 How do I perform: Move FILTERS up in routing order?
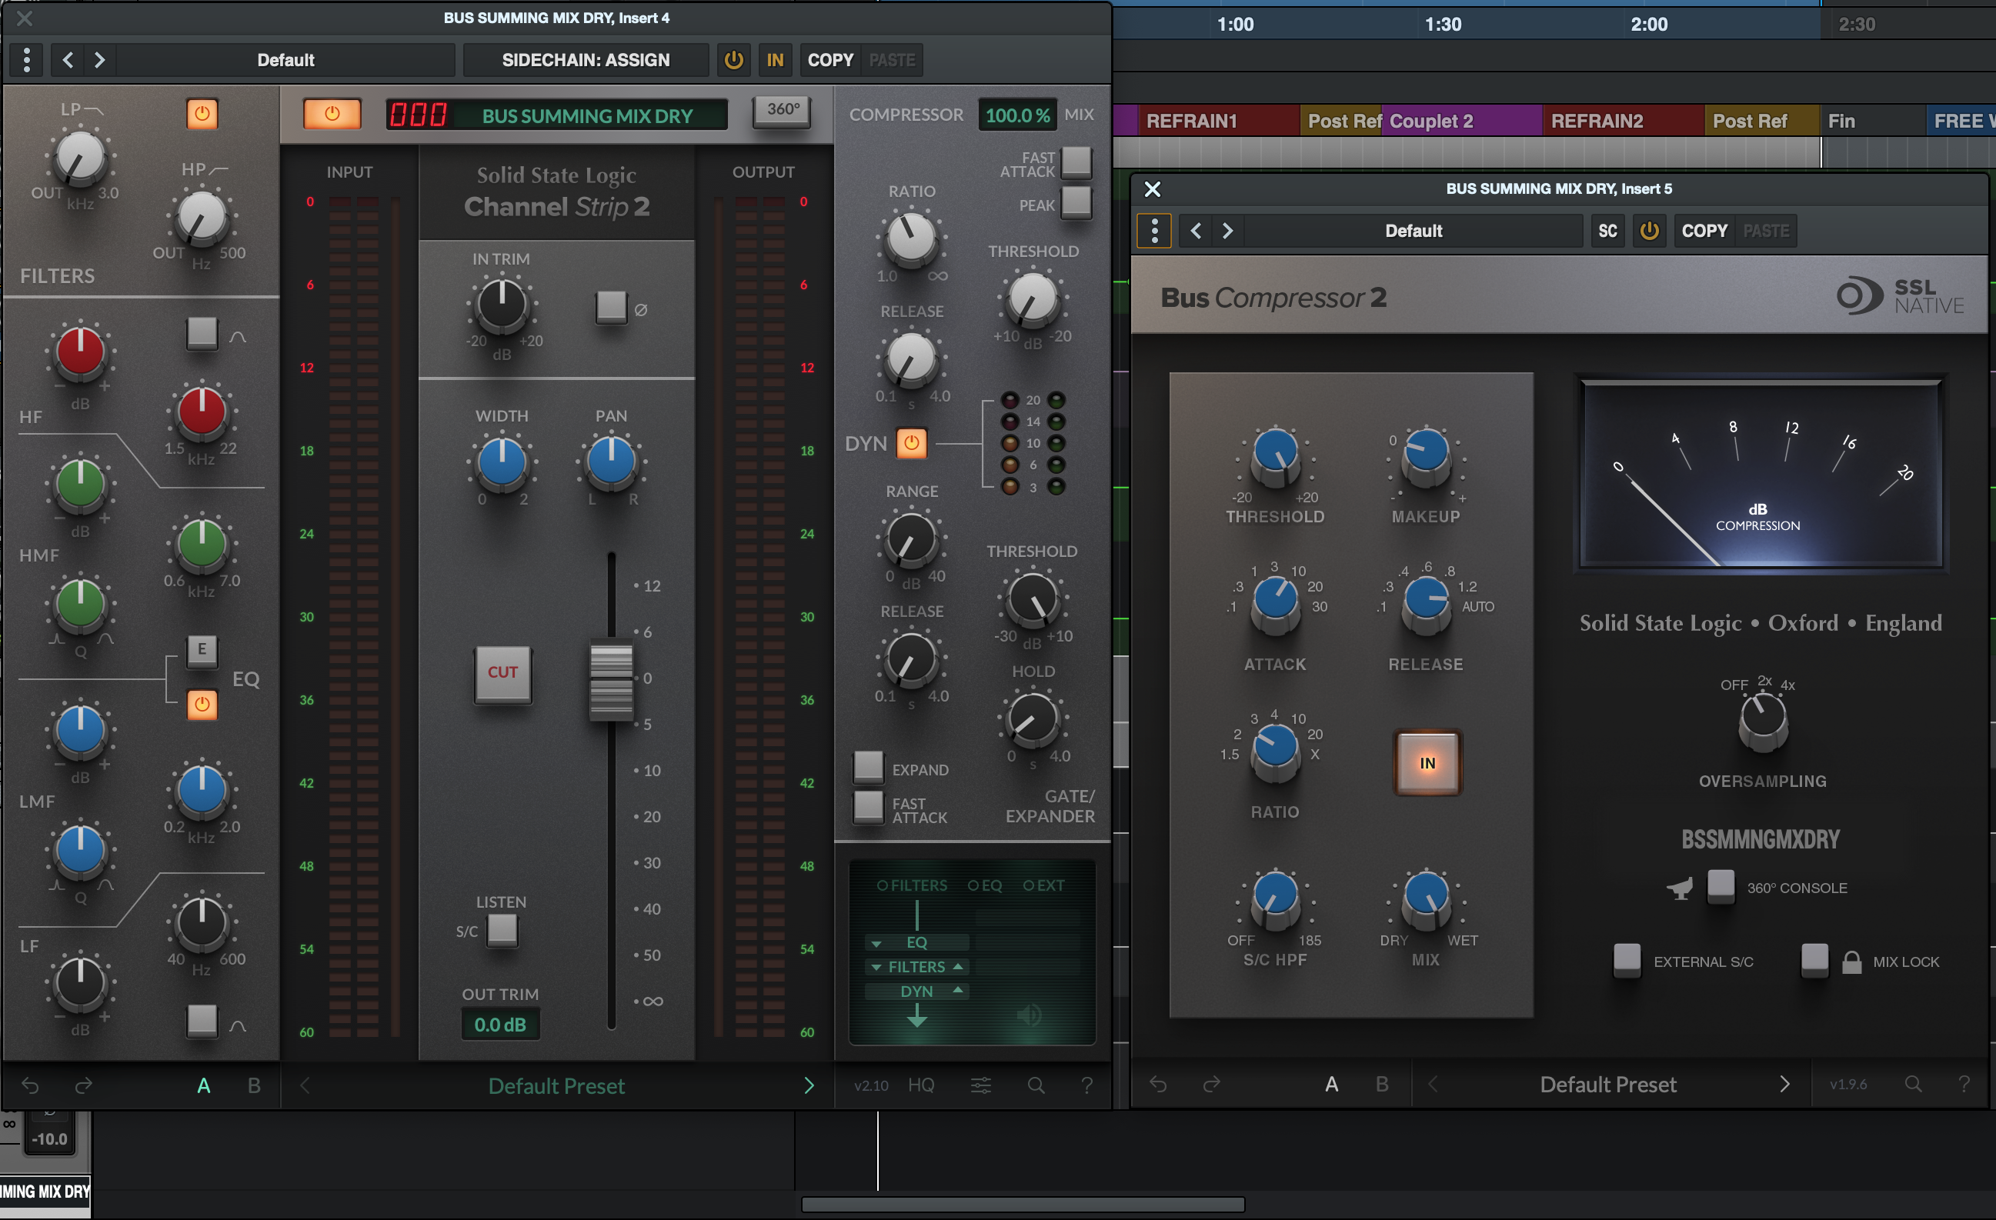click(x=958, y=967)
